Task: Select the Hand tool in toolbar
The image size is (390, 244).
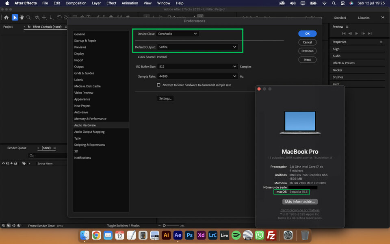Action: 22,17
